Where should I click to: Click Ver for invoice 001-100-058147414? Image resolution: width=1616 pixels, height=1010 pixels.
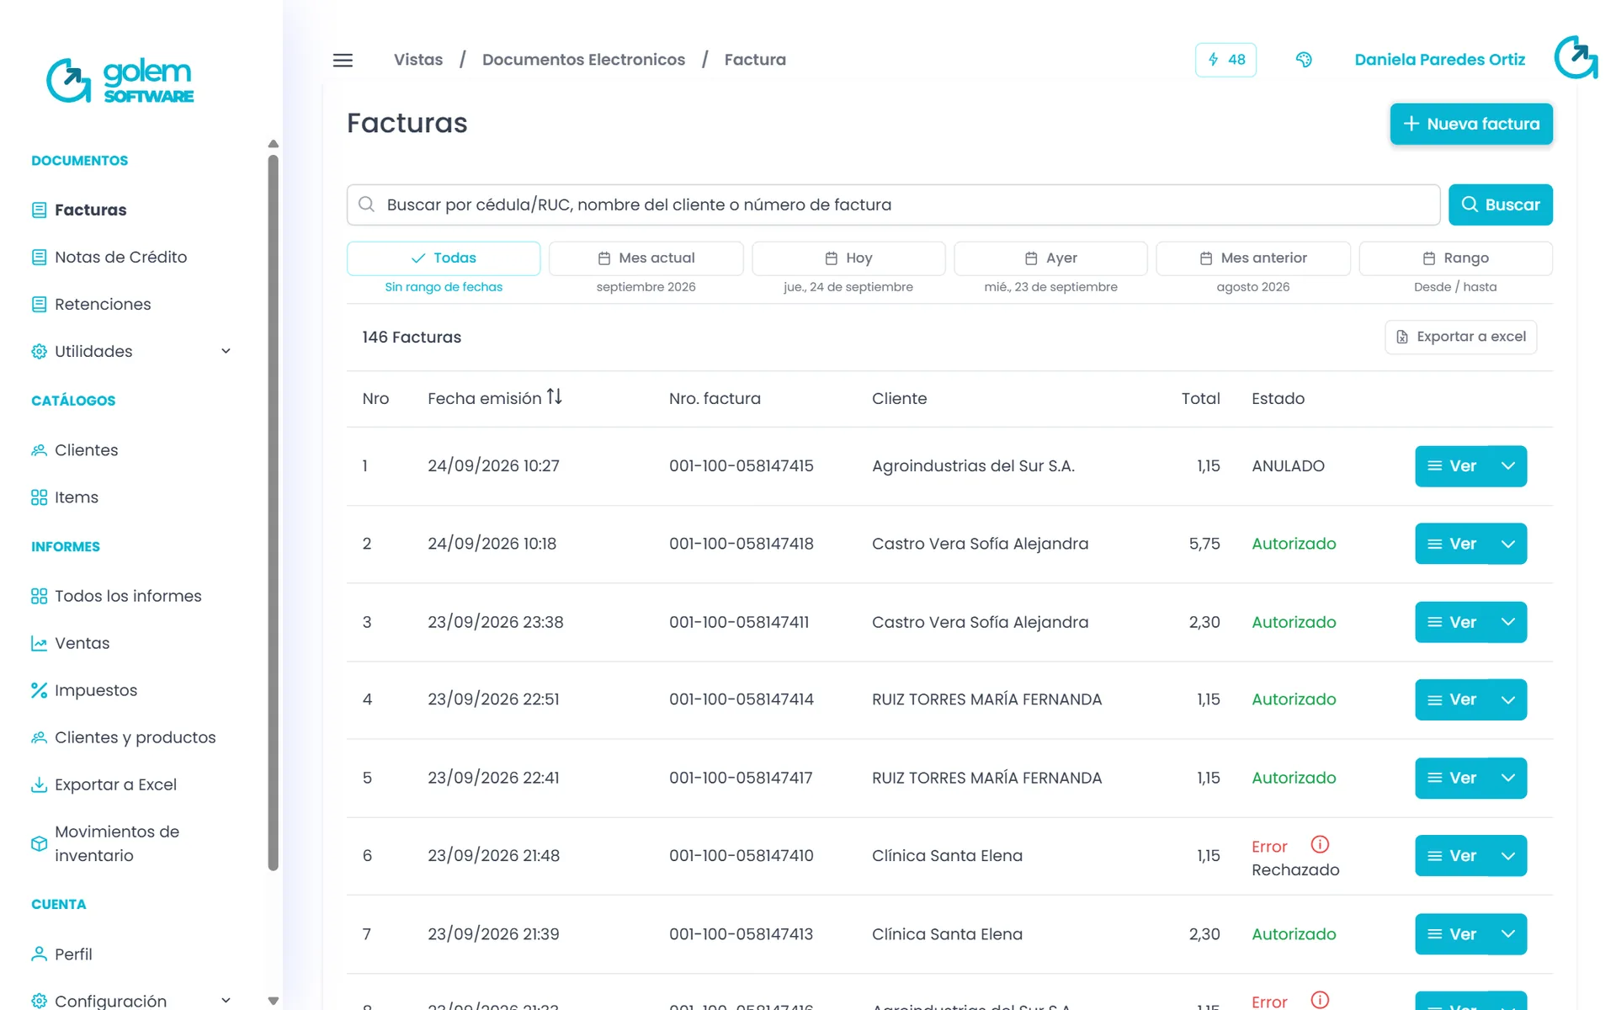pyautogui.click(x=1452, y=700)
